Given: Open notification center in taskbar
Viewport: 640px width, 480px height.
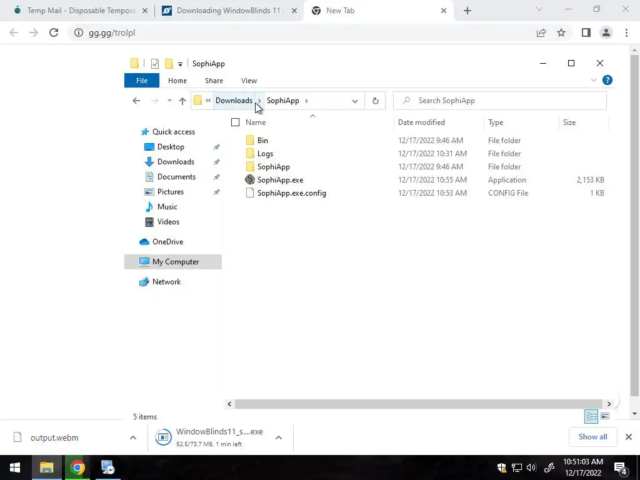Looking at the screenshot, I should tap(621, 467).
